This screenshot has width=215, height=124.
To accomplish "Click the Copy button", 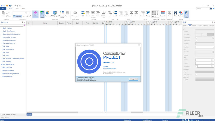I will pyautogui.click(x=9, y=16).
